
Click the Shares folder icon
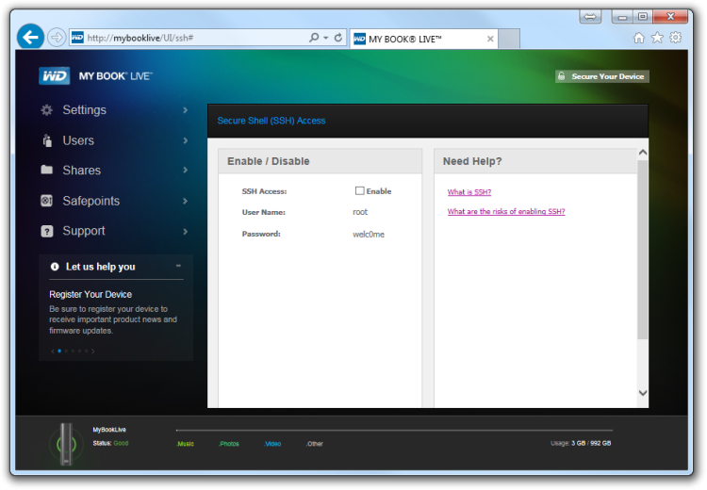click(46, 170)
